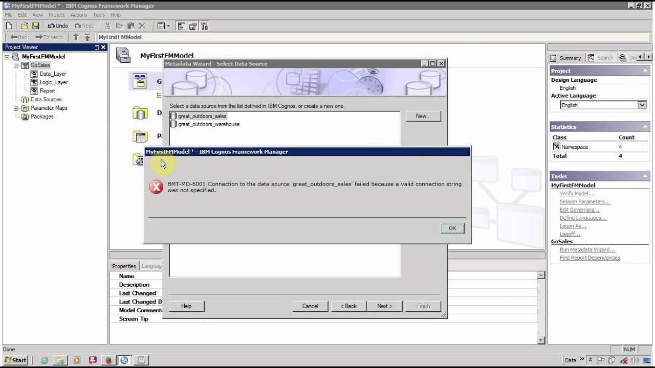Collapse the Tasks section header arrow
Image resolution: width=655 pixels, height=368 pixels.
click(645, 176)
